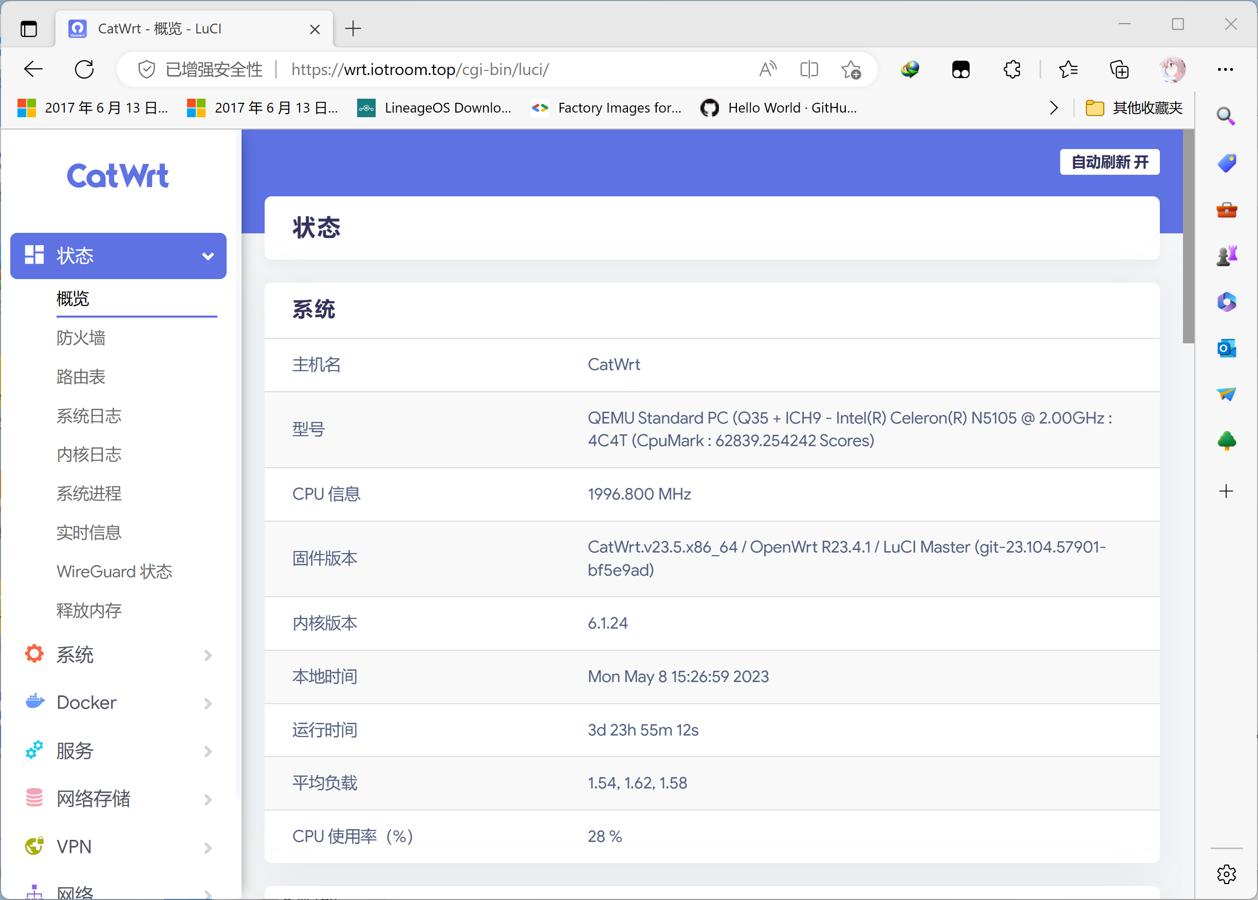Screen dimensions: 1258x900
Task: Open the Hello World GitHub bookmark
Action: 779,107
